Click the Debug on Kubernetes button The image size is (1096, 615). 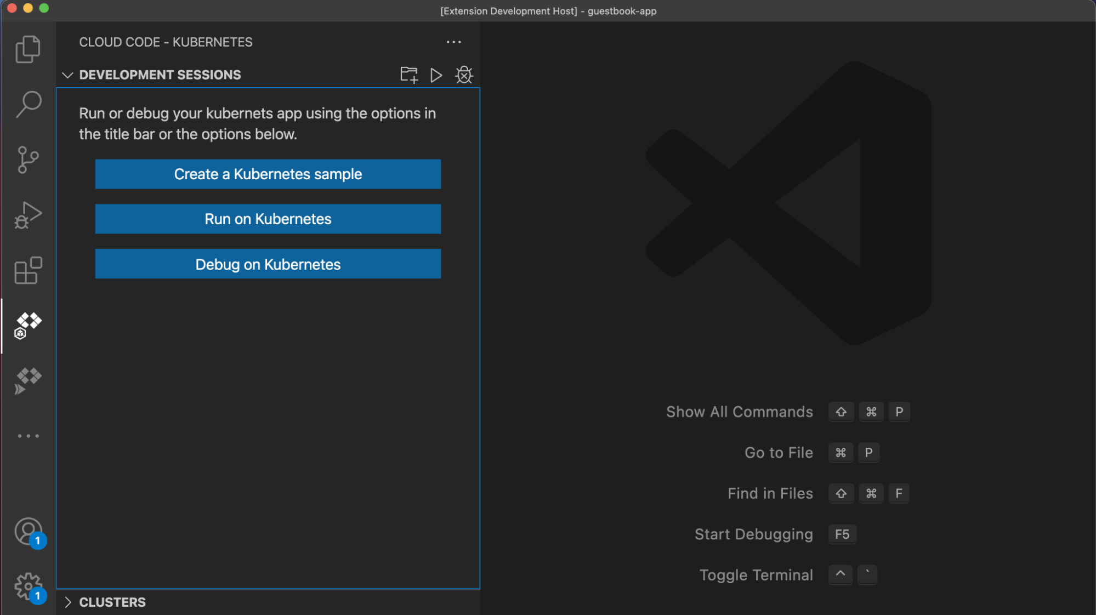(x=268, y=264)
